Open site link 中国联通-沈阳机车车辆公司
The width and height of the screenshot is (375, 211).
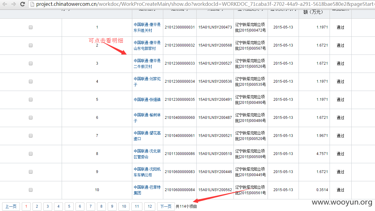point(147,172)
